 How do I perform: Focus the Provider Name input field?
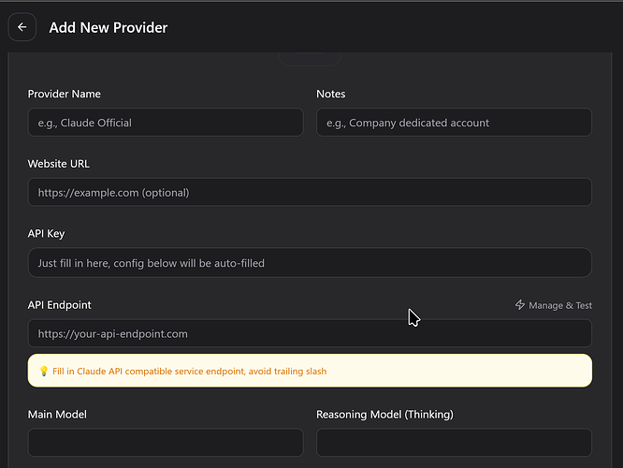[166, 123]
